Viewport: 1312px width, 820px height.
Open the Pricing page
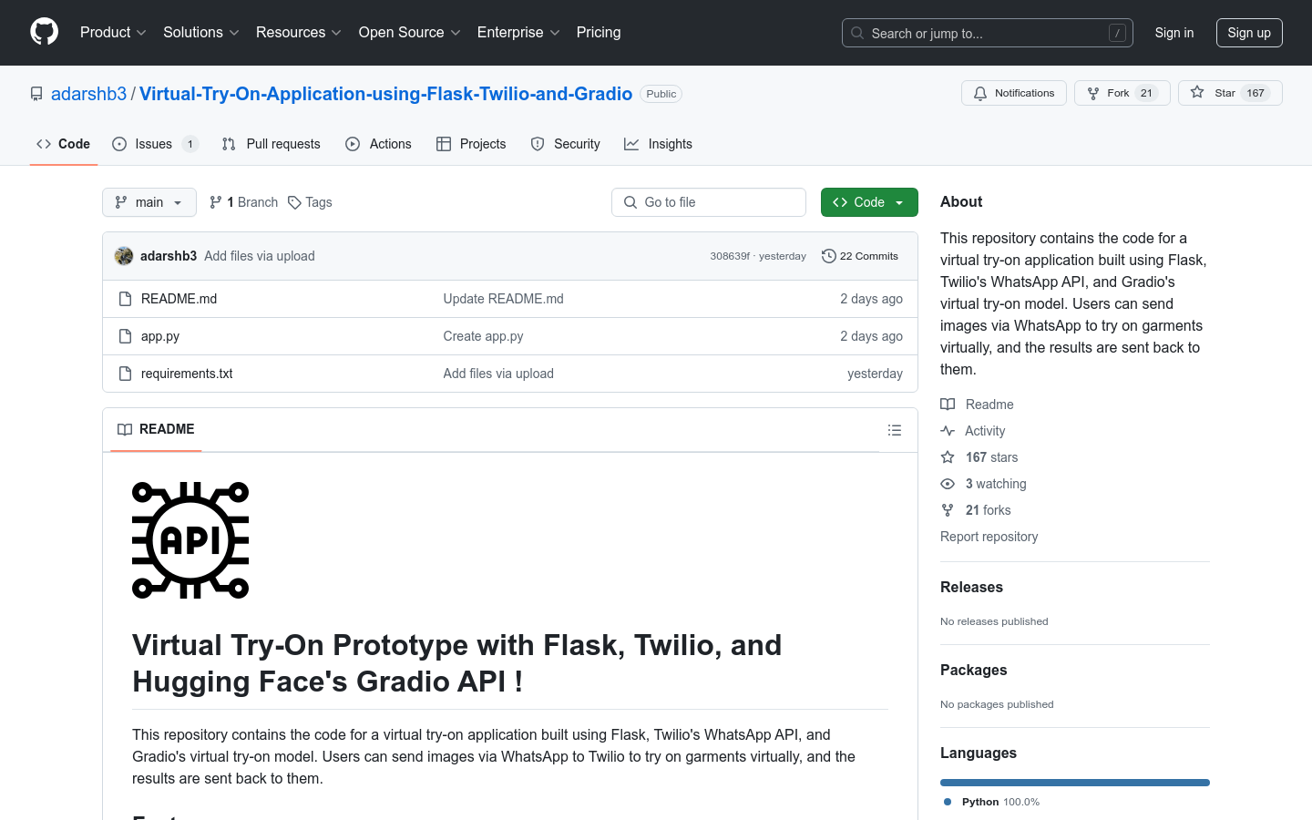[599, 33]
